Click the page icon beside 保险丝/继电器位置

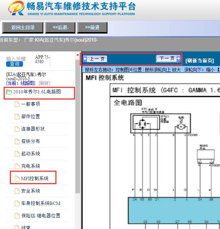17,216
